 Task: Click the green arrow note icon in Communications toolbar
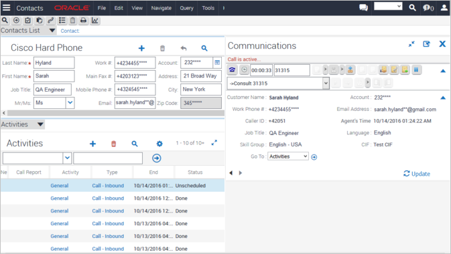coord(405,70)
